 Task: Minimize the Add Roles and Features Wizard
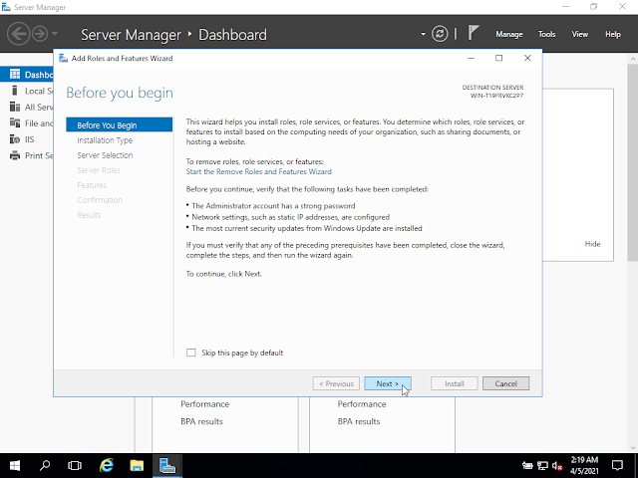(x=471, y=58)
